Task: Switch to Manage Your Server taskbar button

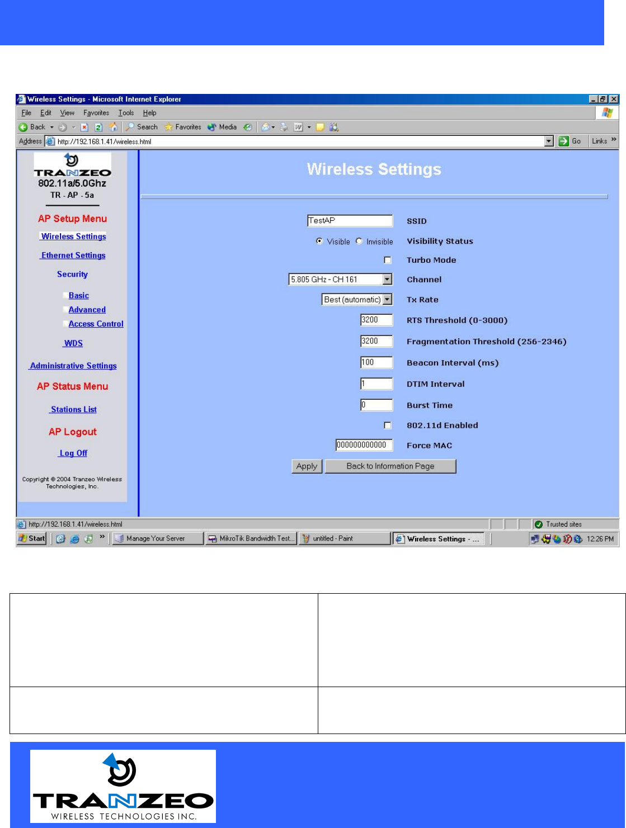Action: (157, 538)
